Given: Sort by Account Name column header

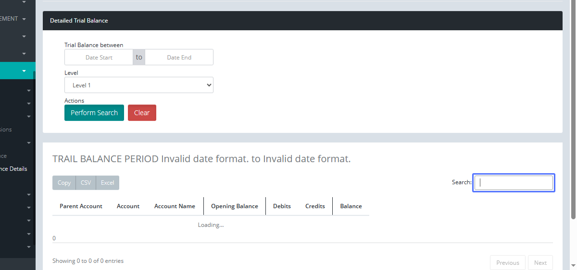Looking at the screenshot, I should (x=175, y=206).
